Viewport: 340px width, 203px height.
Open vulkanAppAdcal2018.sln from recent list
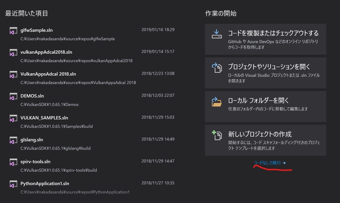click(92, 56)
